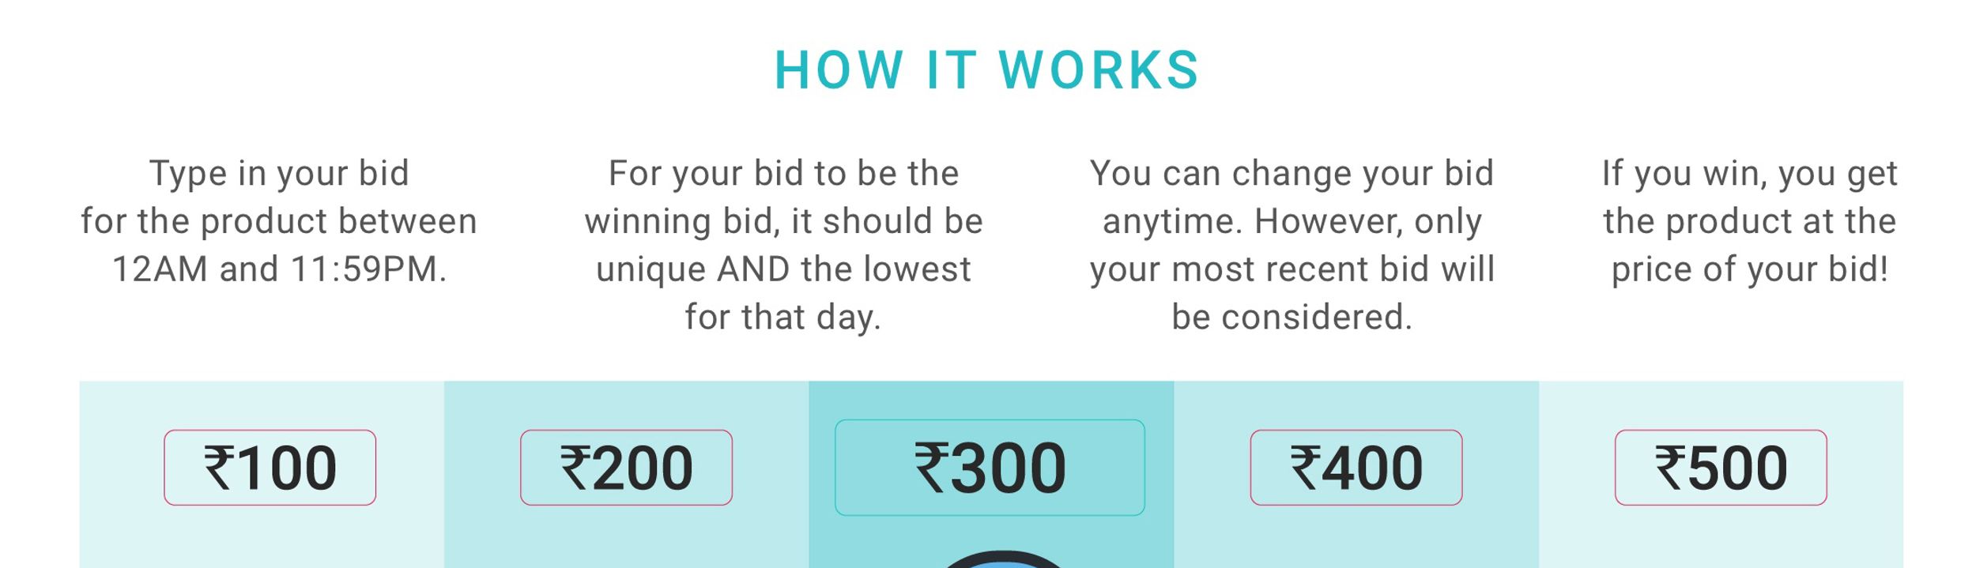Click the round icon below ₹300
The width and height of the screenshot is (1976, 568).
[1002, 559]
